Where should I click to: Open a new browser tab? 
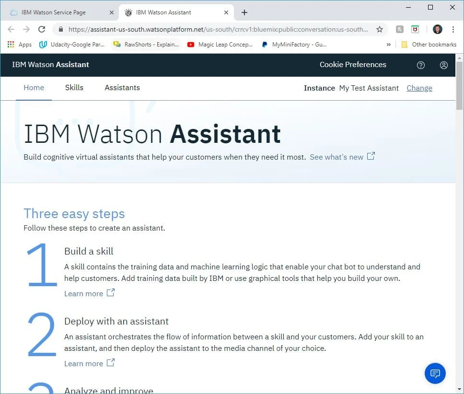point(244,12)
